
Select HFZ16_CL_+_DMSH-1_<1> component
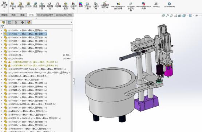[32, 118]
